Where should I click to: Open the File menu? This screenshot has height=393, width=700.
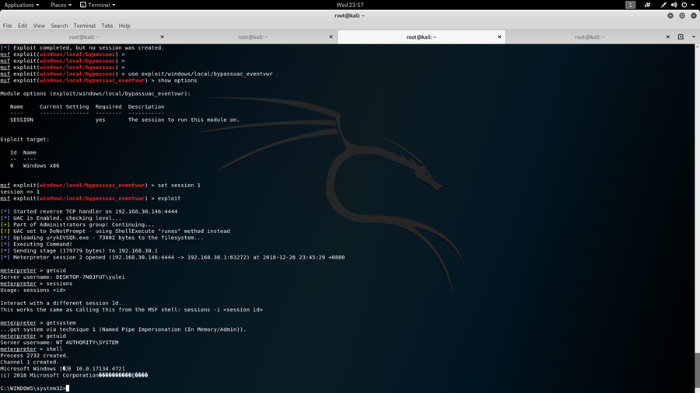pyautogui.click(x=7, y=26)
